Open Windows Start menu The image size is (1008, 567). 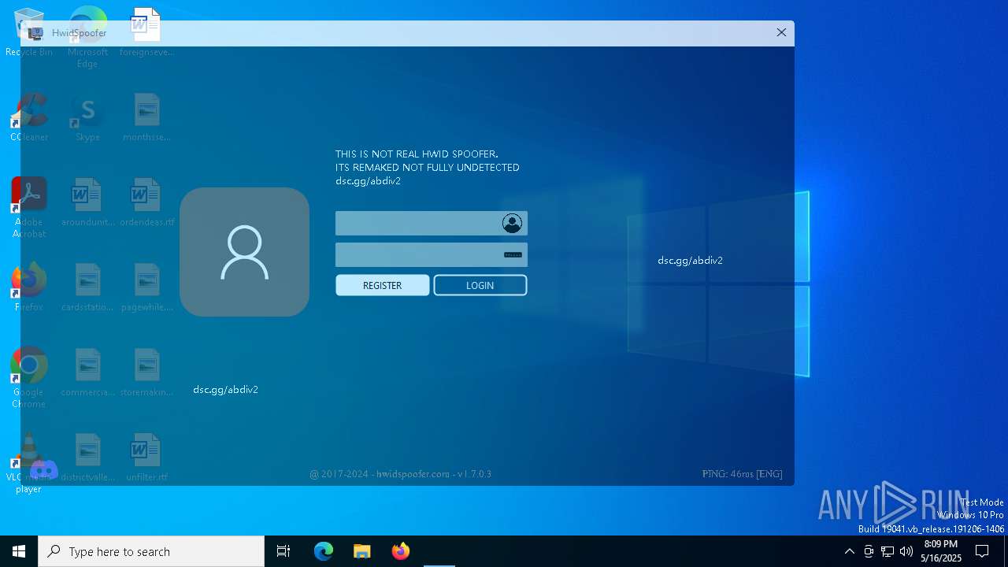click(19, 551)
